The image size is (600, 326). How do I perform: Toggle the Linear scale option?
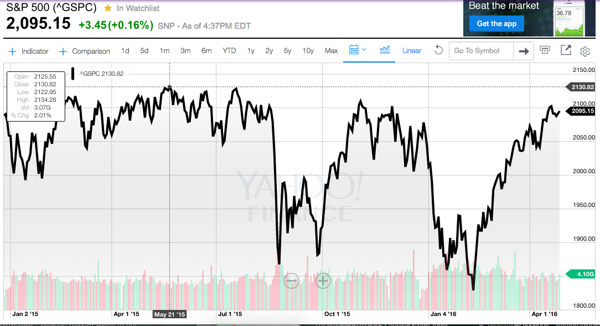[411, 51]
